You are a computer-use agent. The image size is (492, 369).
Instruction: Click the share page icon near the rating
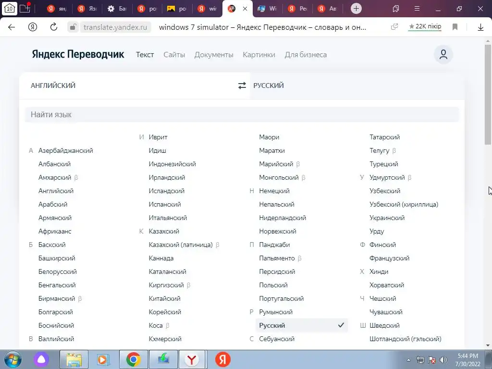pyautogui.click(x=394, y=27)
